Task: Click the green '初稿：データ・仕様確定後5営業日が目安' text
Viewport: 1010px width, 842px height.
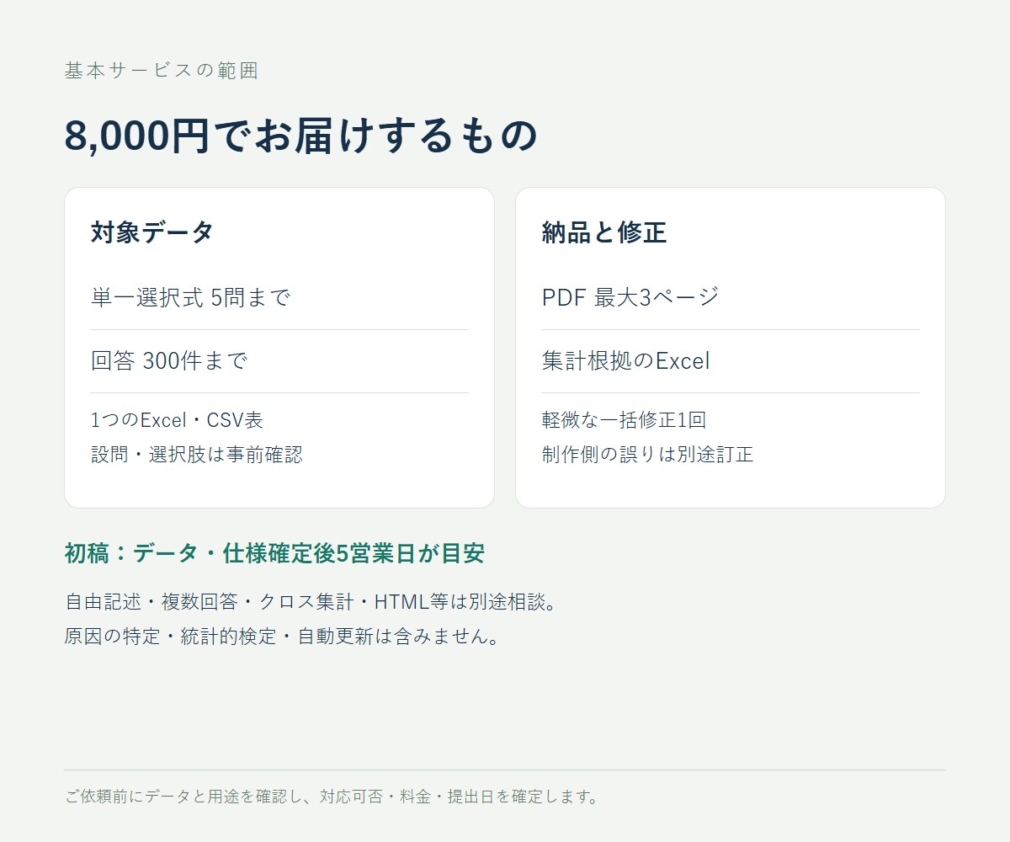Action: coord(274,553)
